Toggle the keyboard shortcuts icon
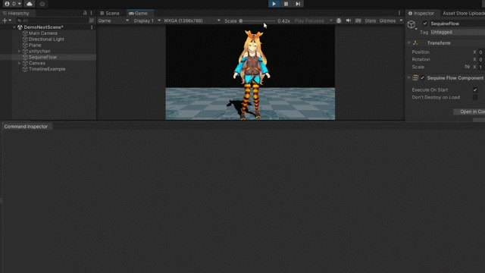 (358, 20)
